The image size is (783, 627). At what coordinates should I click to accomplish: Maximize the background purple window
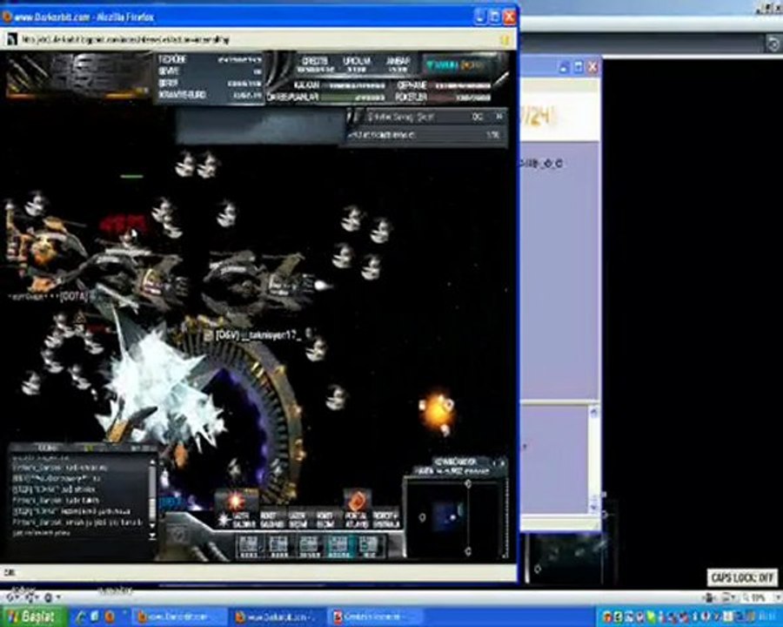tap(579, 67)
